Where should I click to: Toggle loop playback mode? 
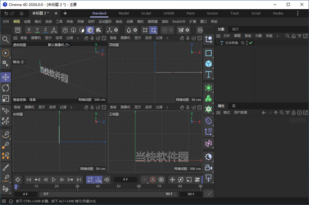(90, 179)
